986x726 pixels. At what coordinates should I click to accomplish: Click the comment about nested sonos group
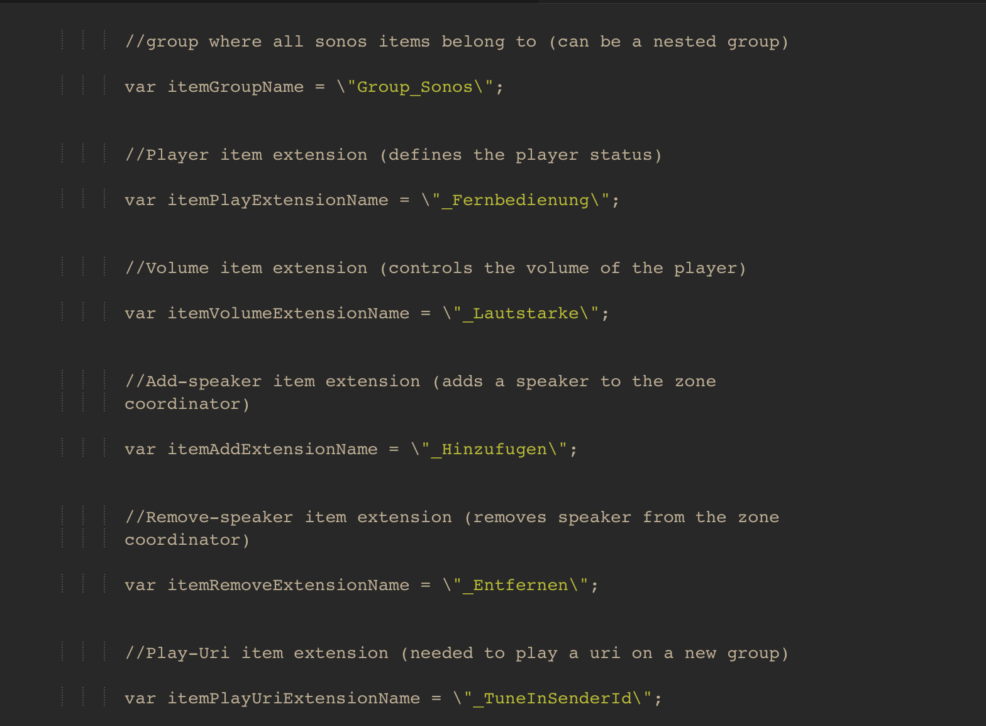pyautogui.click(x=456, y=42)
